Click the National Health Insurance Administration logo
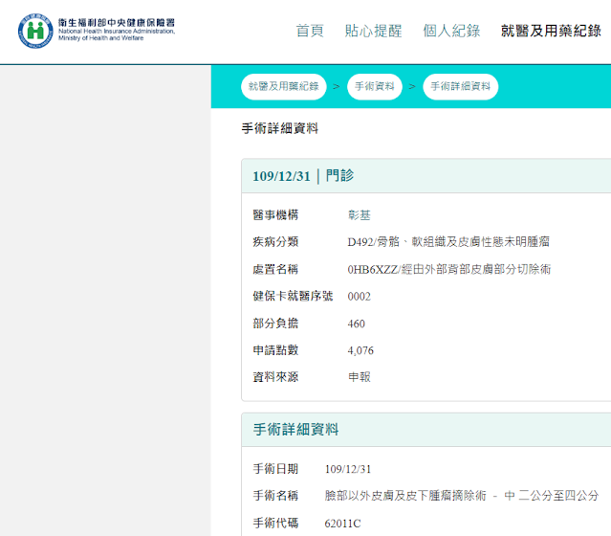Image resolution: width=611 pixels, height=536 pixels. point(96,31)
